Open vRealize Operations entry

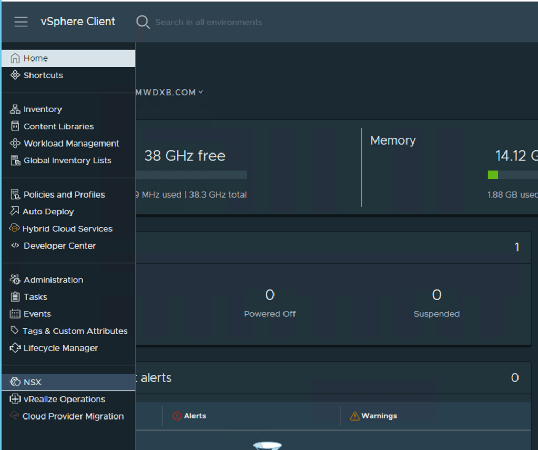coord(64,399)
